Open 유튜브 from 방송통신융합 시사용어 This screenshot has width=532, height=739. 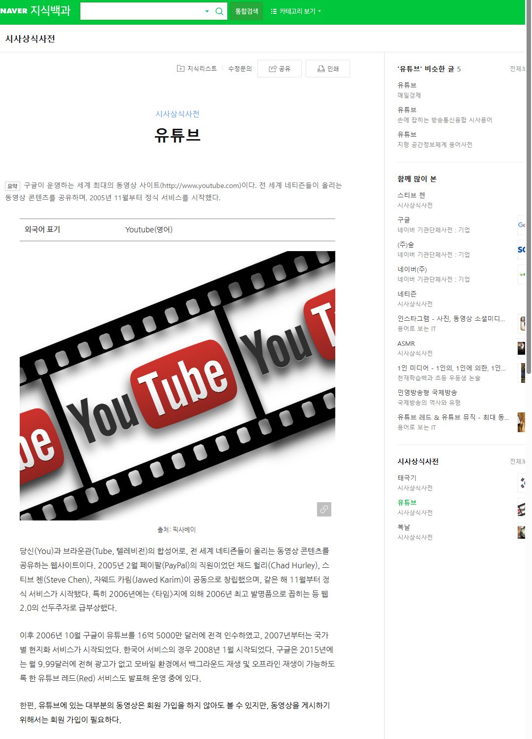pyautogui.click(x=407, y=110)
